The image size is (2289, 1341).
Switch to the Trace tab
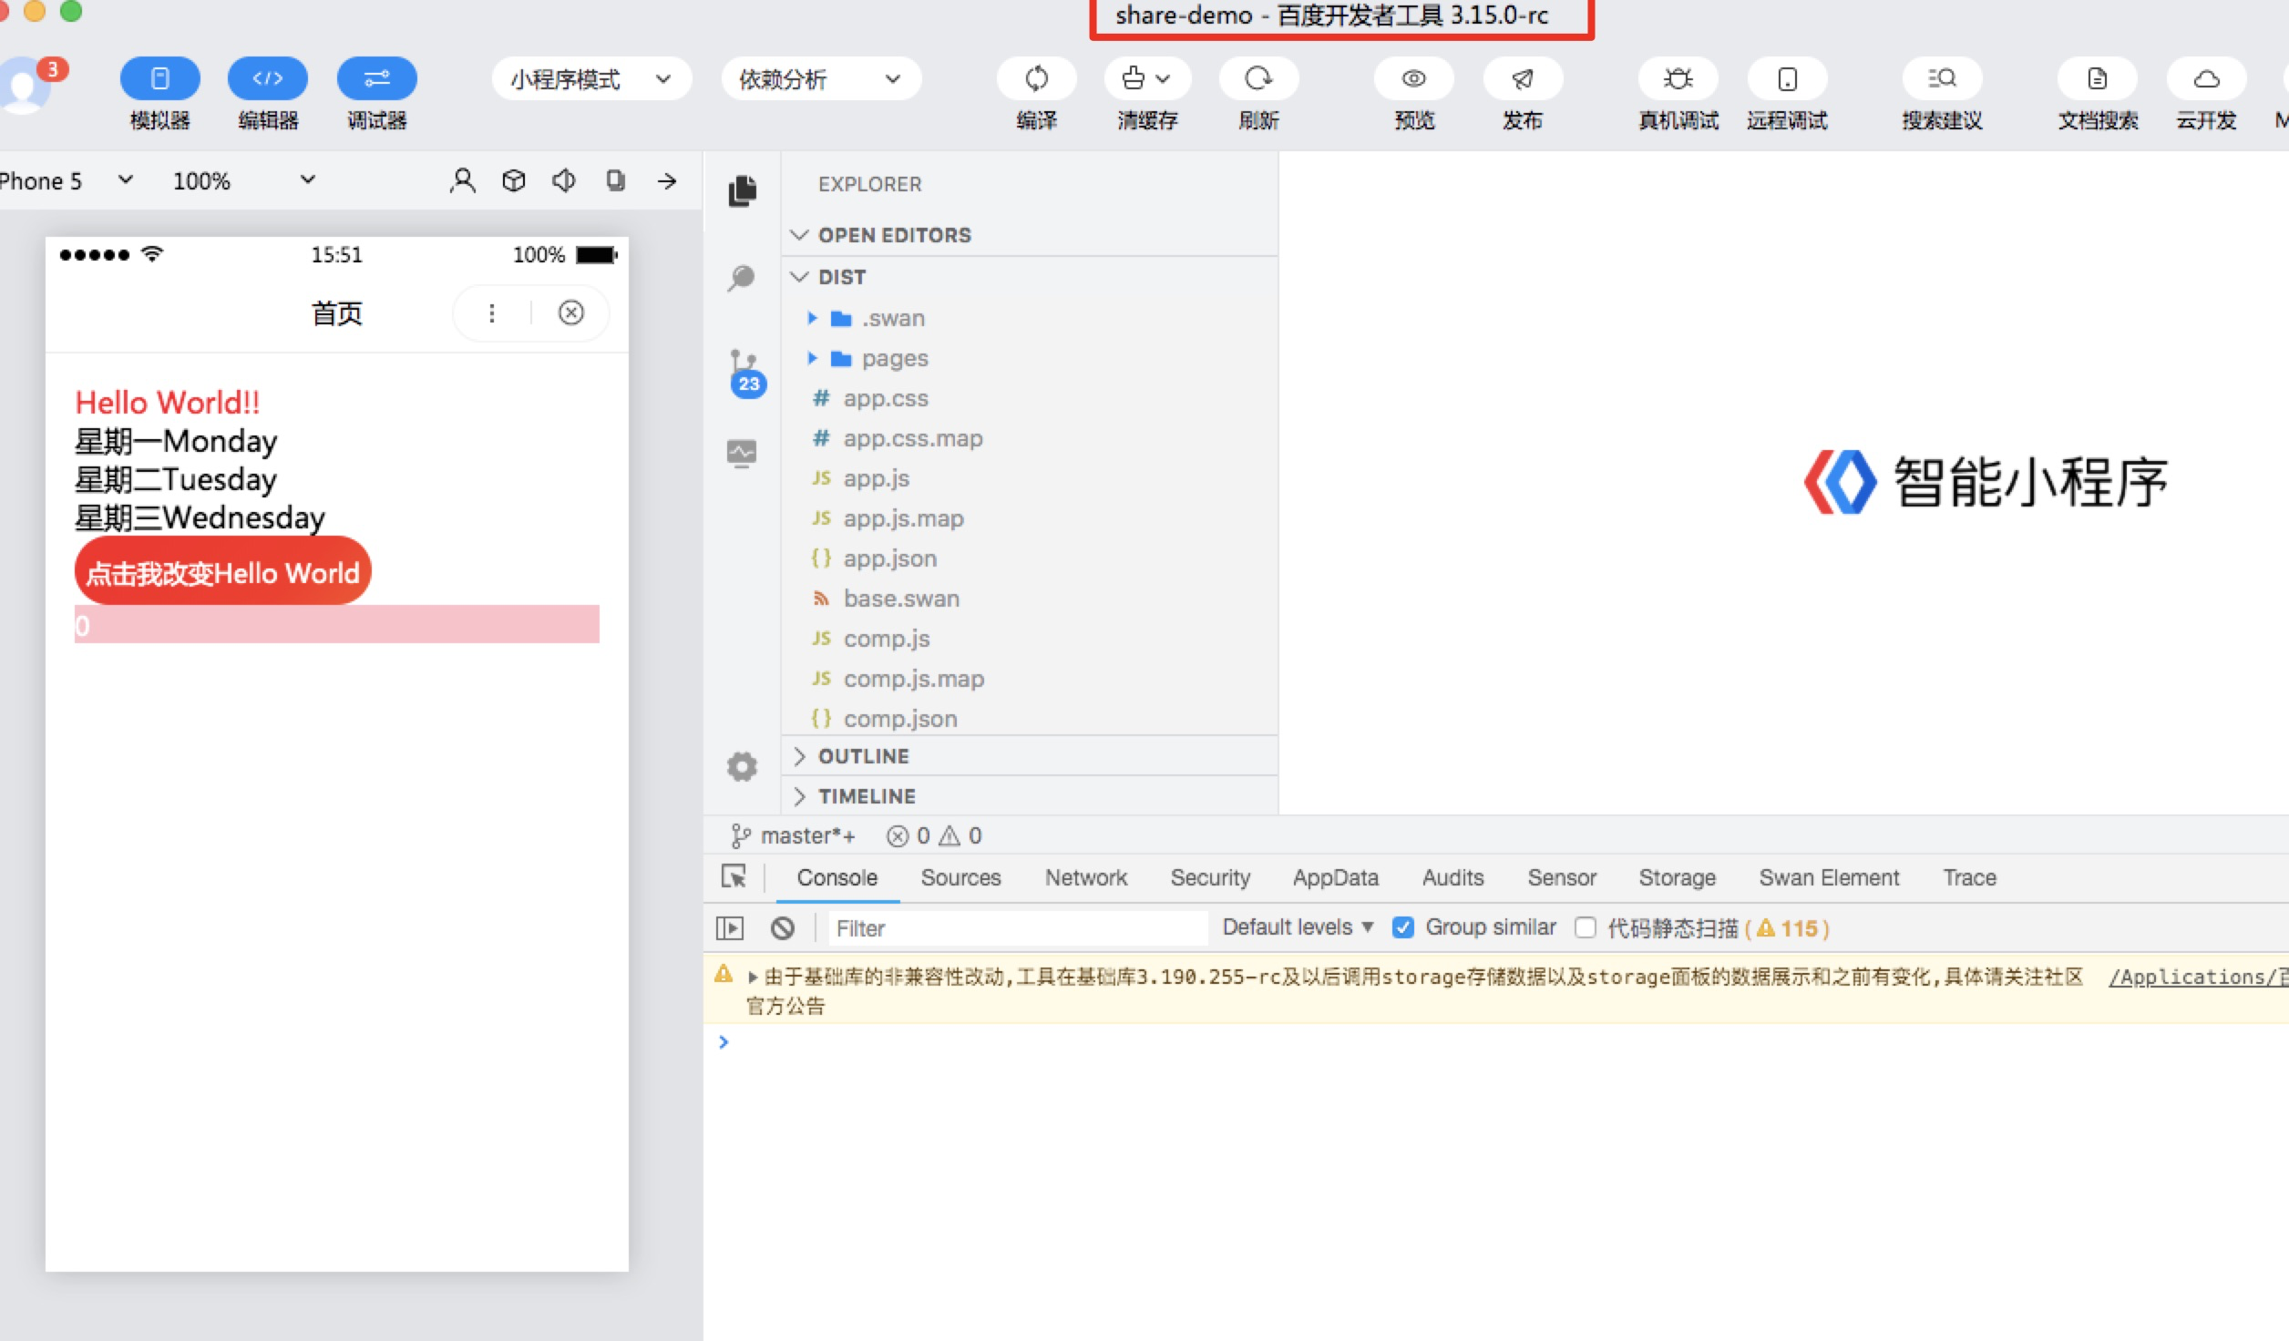tap(1969, 877)
